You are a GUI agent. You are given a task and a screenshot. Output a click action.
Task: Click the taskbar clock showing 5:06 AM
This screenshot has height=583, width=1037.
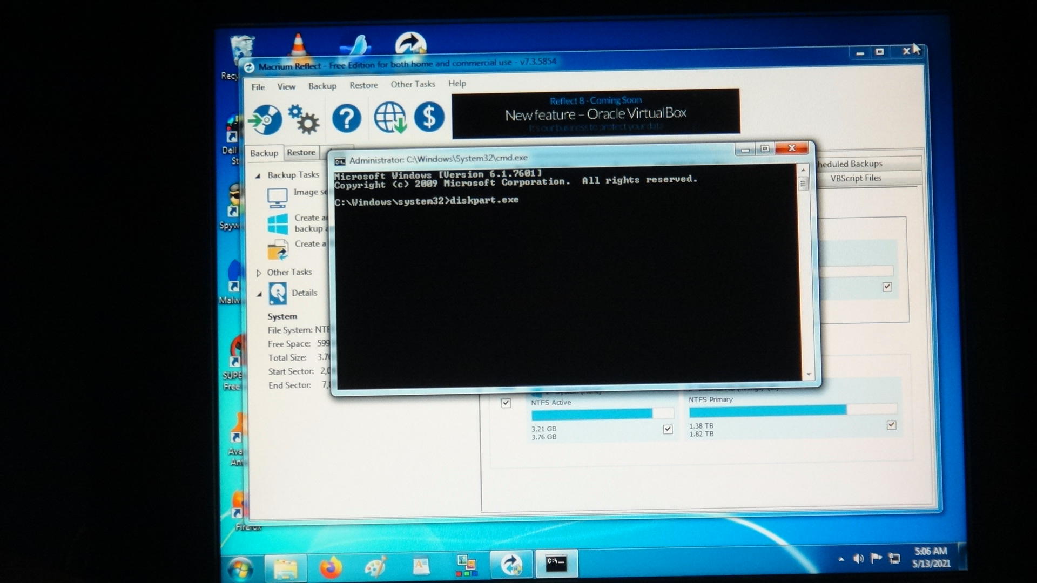point(931,557)
